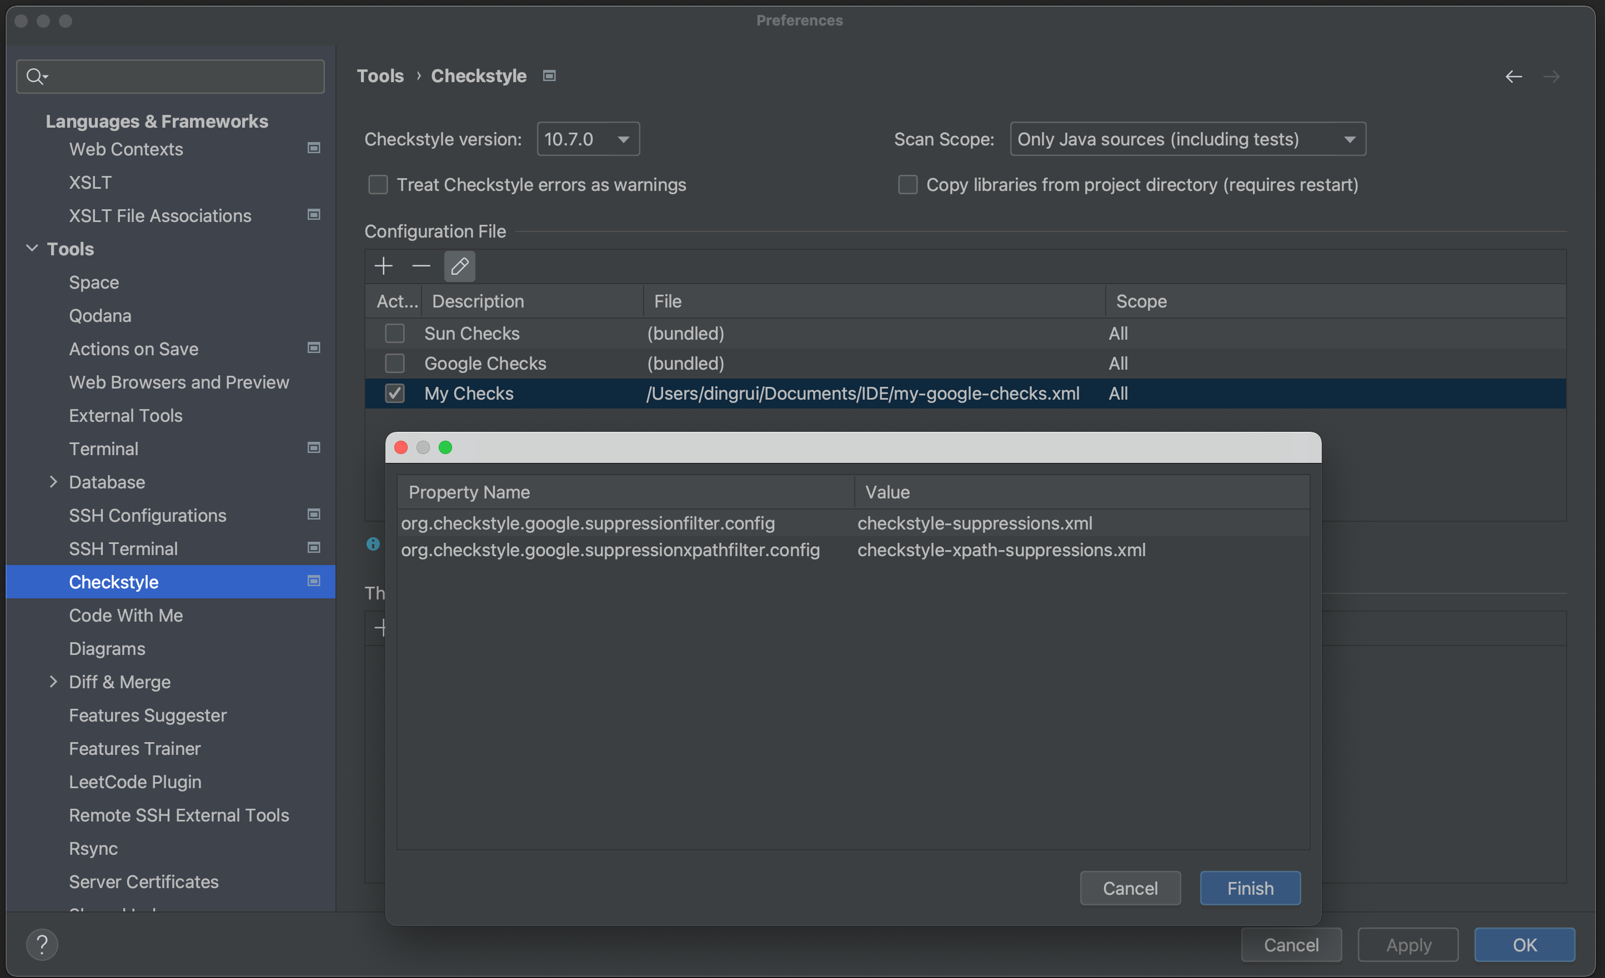Click the Finish button in dialog

1250,888
